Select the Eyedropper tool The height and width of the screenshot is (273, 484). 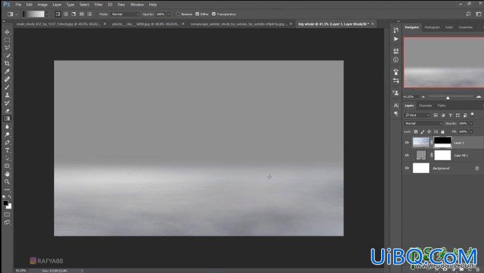[x=7, y=71]
